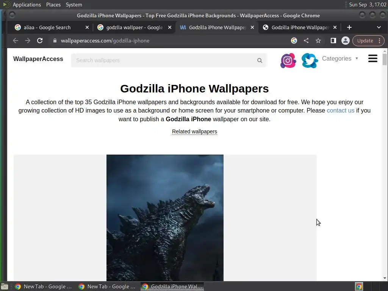The width and height of the screenshot is (388, 291).
Task: Go back to the previous page
Action: 15,41
